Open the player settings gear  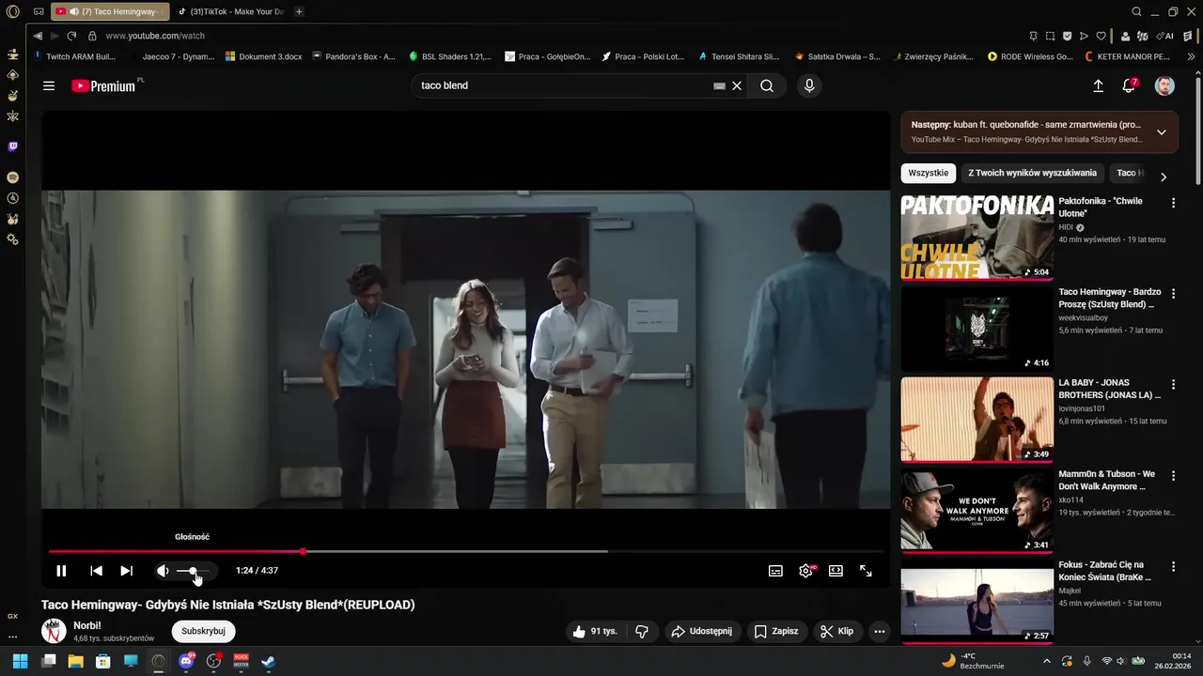tap(805, 571)
